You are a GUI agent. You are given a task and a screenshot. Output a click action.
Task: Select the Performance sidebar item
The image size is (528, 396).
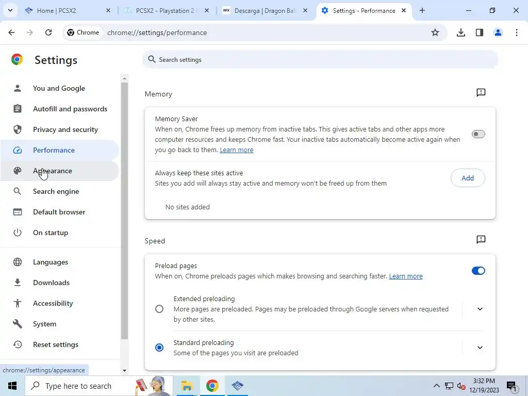click(59, 150)
